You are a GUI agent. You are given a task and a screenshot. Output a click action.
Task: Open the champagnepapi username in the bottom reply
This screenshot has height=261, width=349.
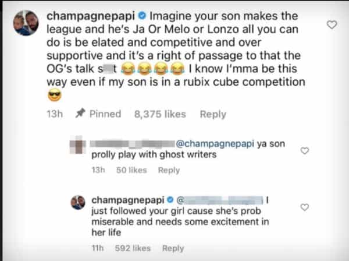click(x=128, y=201)
